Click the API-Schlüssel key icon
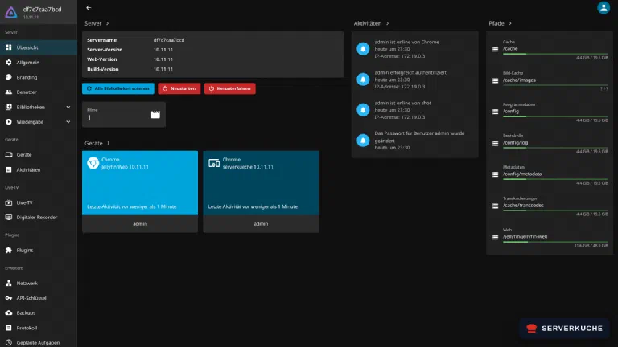Viewport: 618px width, 347px height. click(9, 298)
